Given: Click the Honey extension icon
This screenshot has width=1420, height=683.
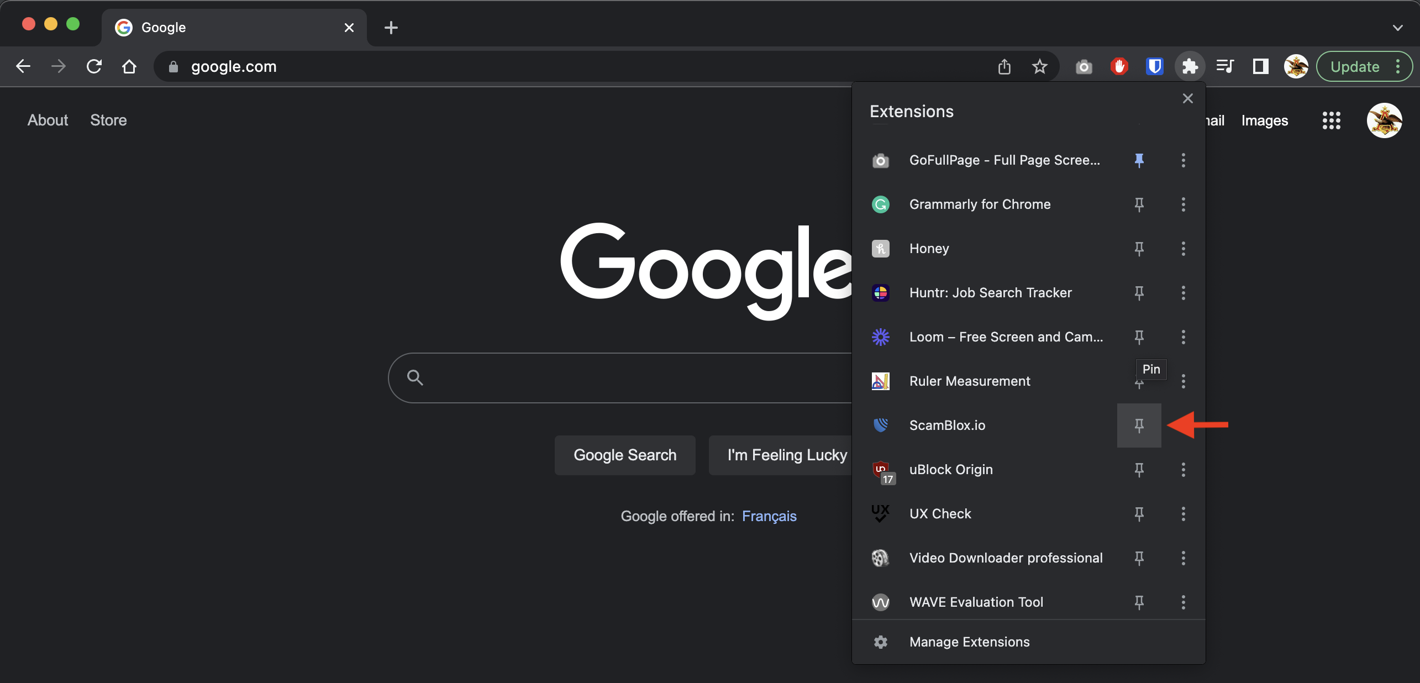Looking at the screenshot, I should pos(881,249).
